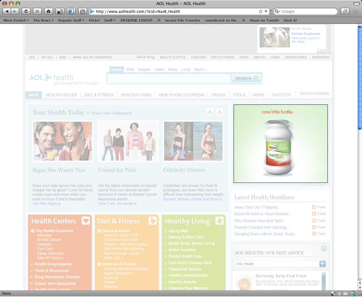Reload the page using the toolbar refresh icon
The width and height of the screenshot is (362, 298).
pos(26,11)
